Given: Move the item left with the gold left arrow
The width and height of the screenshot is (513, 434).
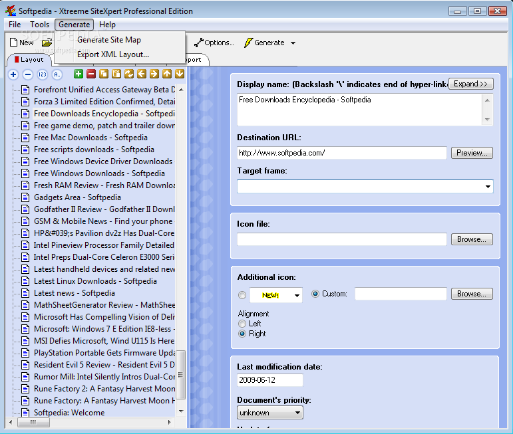Looking at the screenshot, I should [142, 74].
